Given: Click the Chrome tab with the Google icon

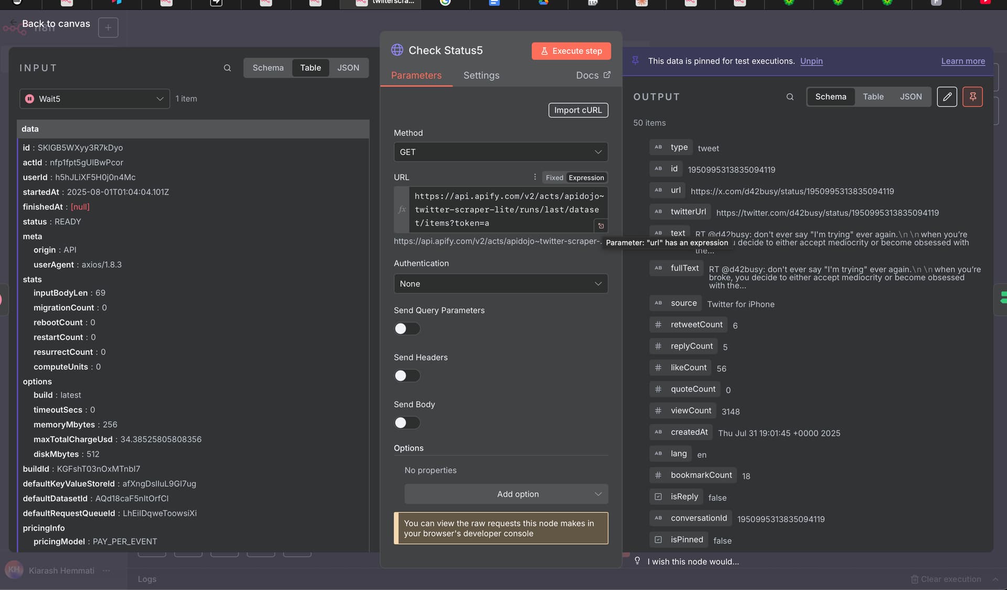Looking at the screenshot, I should [x=445, y=2].
